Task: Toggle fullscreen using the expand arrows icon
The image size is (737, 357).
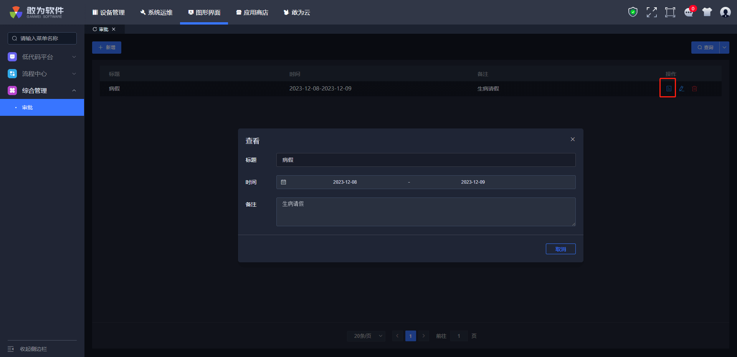Action: pos(651,12)
